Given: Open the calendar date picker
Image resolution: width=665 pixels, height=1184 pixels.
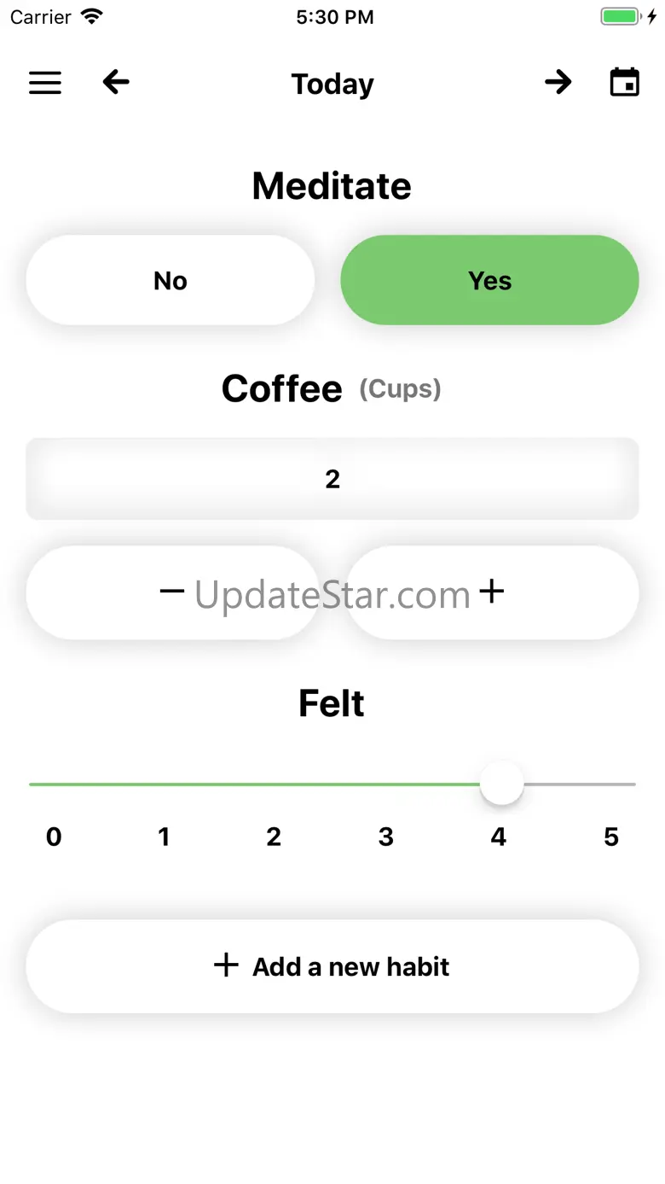Looking at the screenshot, I should (x=624, y=83).
